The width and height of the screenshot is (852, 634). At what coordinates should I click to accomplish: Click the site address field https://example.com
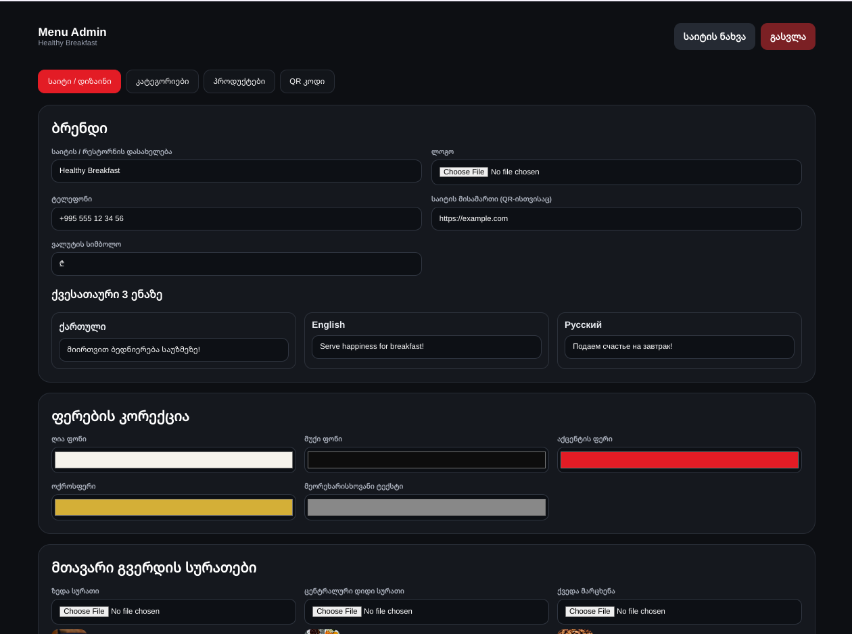(x=617, y=218)
